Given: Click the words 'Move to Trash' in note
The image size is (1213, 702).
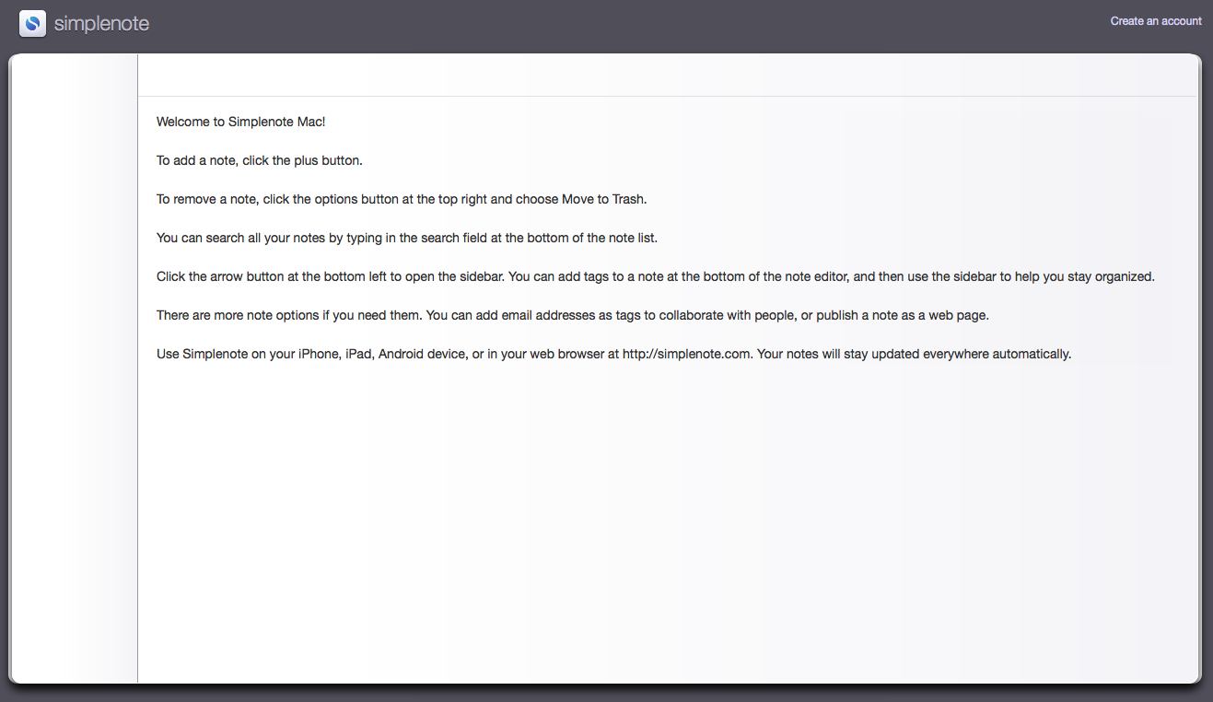Looking at the screenshot, I should pos(603,199).
